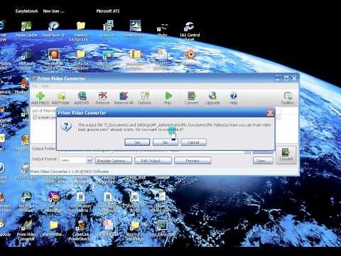341x256 pixels.
Task: Select the 1&1 Control Panel desktop icon
Action: [190, 31]
